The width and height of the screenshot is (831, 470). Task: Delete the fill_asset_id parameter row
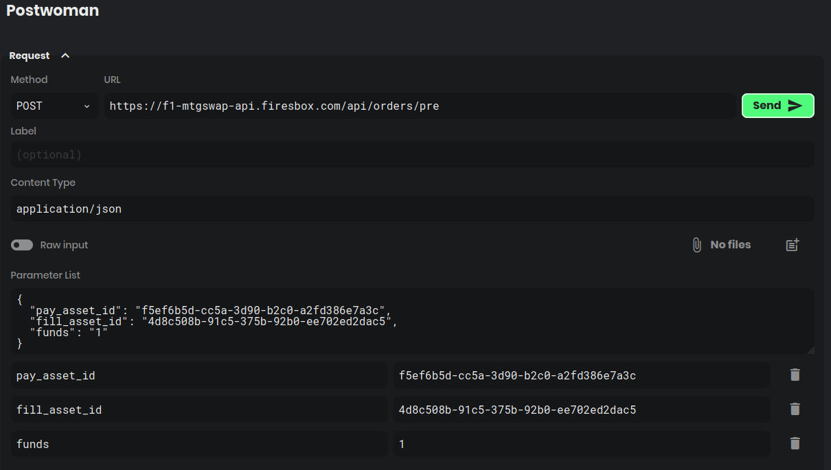click(x=795, y=409)
